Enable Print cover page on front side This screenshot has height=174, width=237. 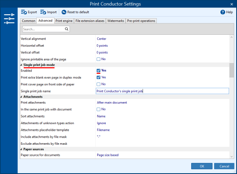[99, 84]
